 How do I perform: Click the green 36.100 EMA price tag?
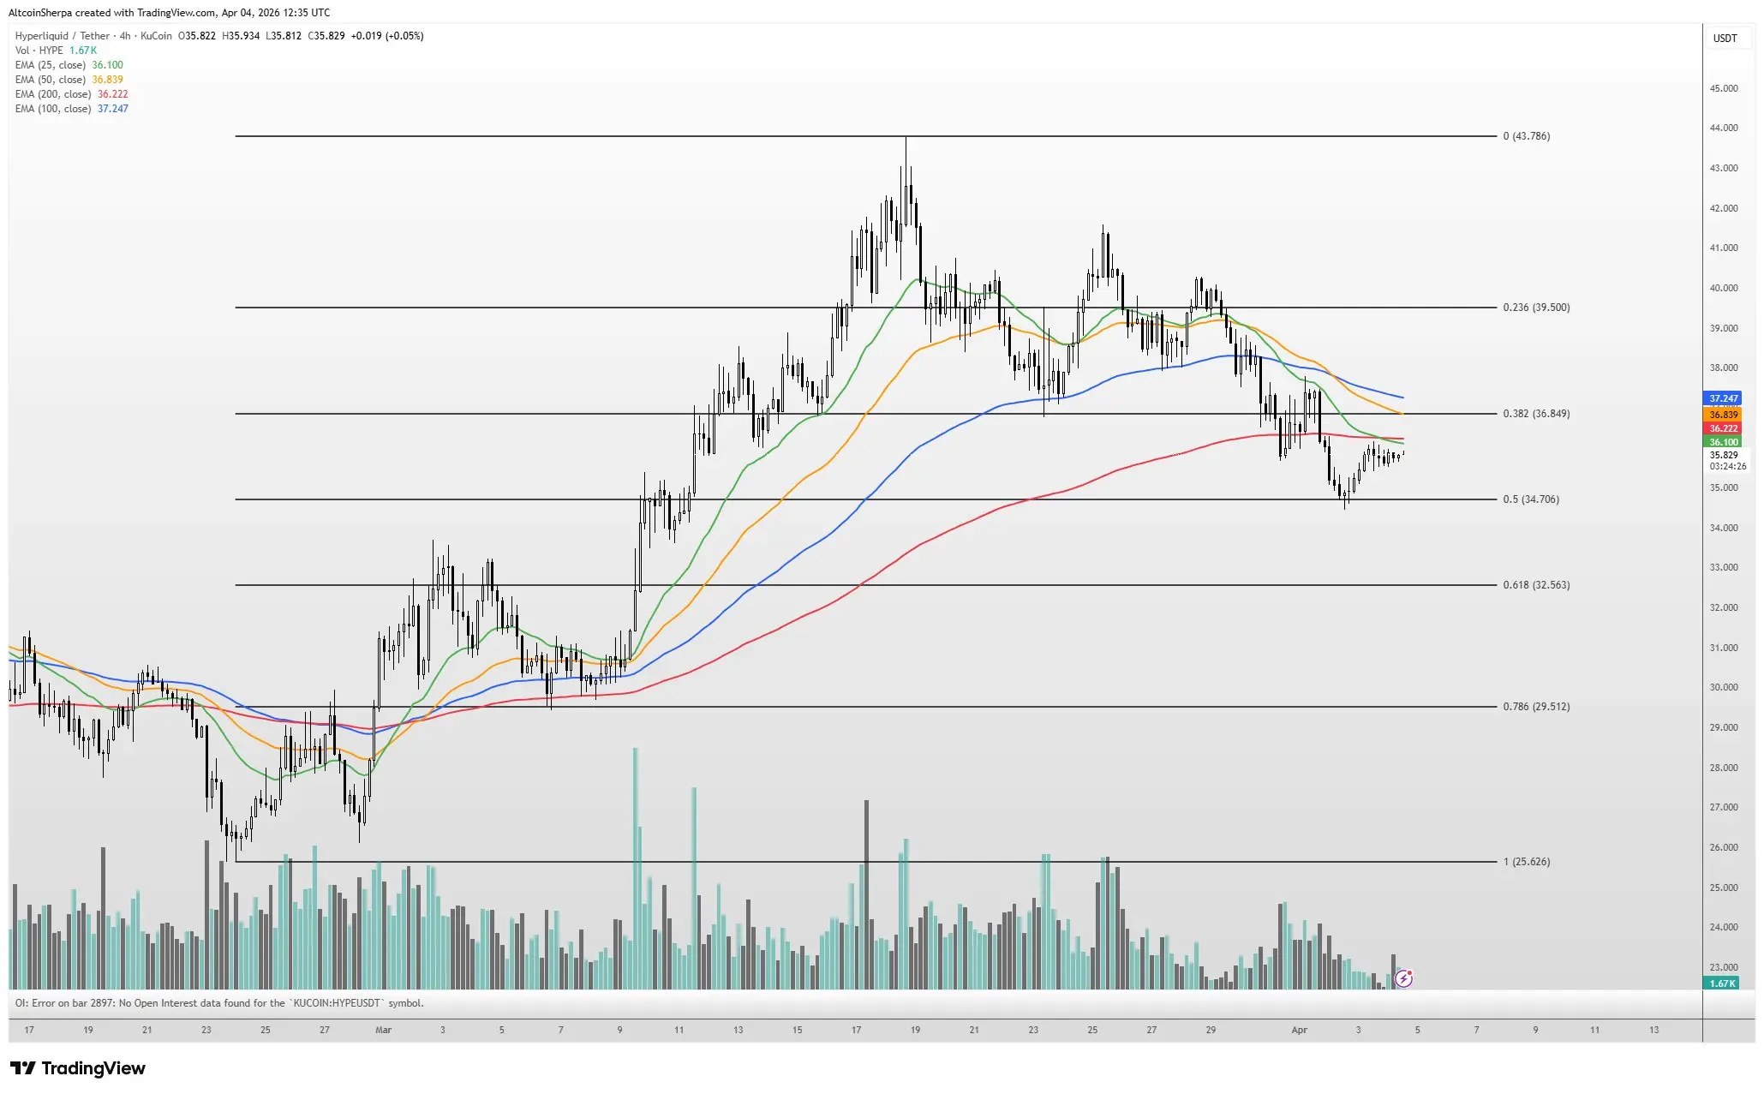click(1723, 442)
